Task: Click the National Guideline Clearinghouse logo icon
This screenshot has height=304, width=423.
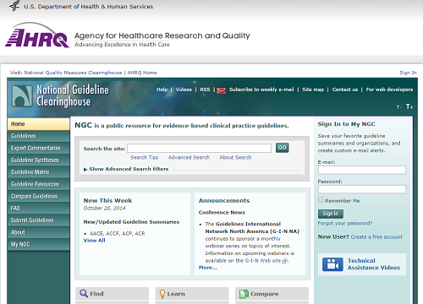Action: (22, 96)
